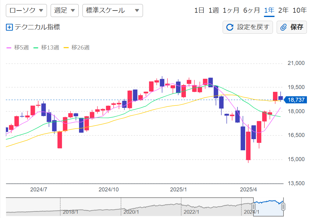This screenshot has width=310, height=218.
Task: Click the 15,000 price axis label
Action: point(296,159)
